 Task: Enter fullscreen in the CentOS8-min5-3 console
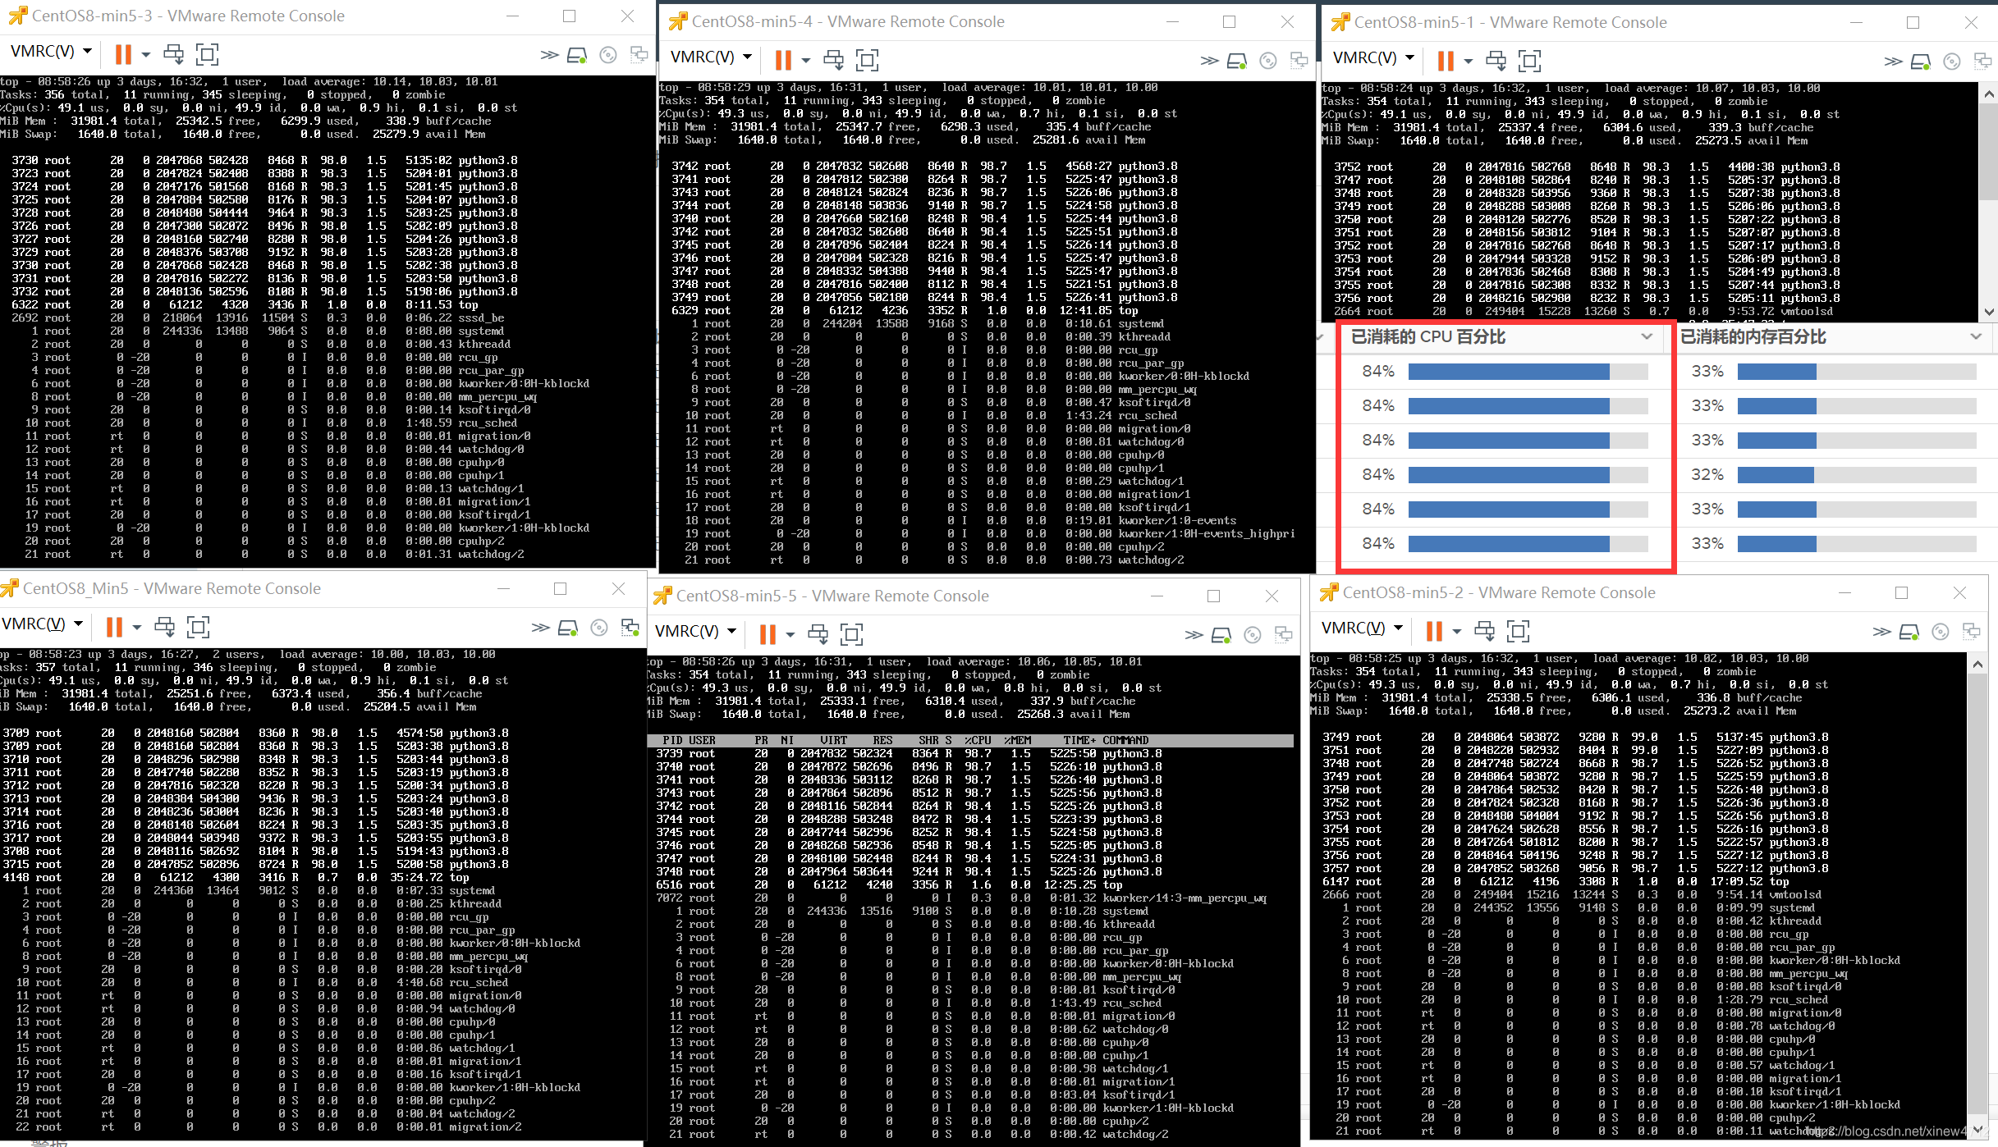(208, 54)
